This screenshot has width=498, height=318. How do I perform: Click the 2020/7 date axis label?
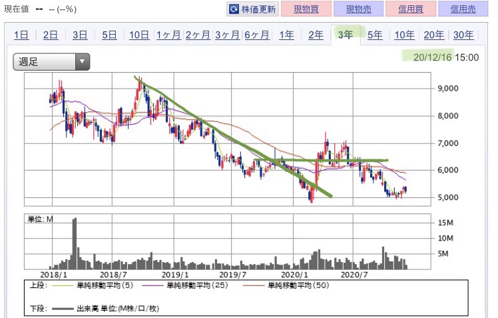tap(354, 275)
